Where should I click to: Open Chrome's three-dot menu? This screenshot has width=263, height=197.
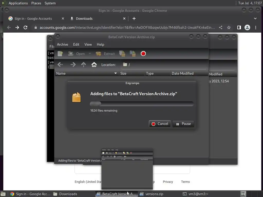[x=256, y=27]
